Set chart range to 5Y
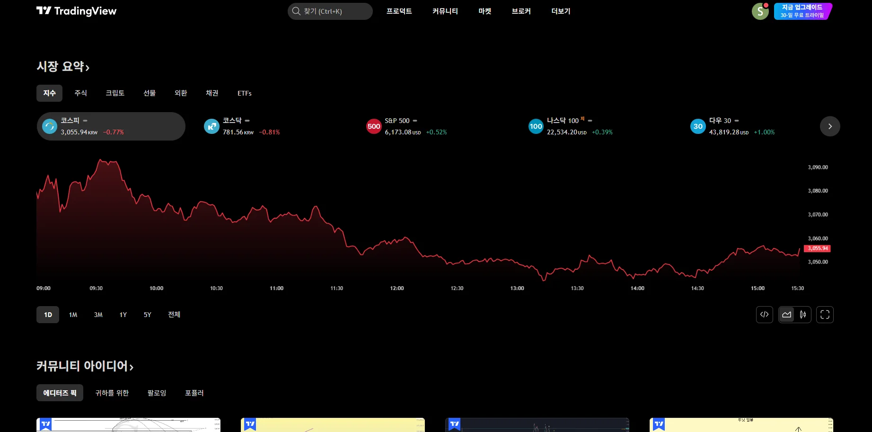Viewport: 872px width, 432px height. (x=148, y=315)
